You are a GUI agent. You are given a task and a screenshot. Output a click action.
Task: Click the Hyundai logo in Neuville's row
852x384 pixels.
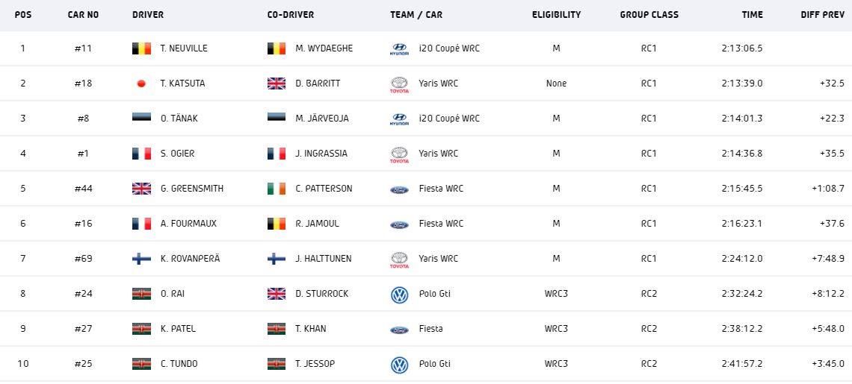click(400, 49)
